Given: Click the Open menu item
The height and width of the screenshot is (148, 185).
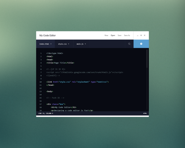Looking at the screenshot, I should (x=113, y=35).
